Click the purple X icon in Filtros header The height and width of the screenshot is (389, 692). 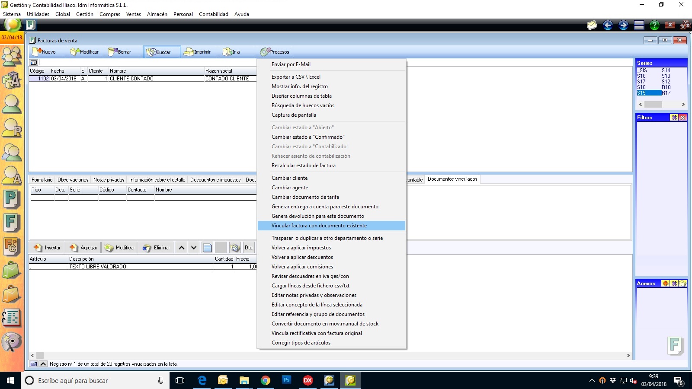674,118
